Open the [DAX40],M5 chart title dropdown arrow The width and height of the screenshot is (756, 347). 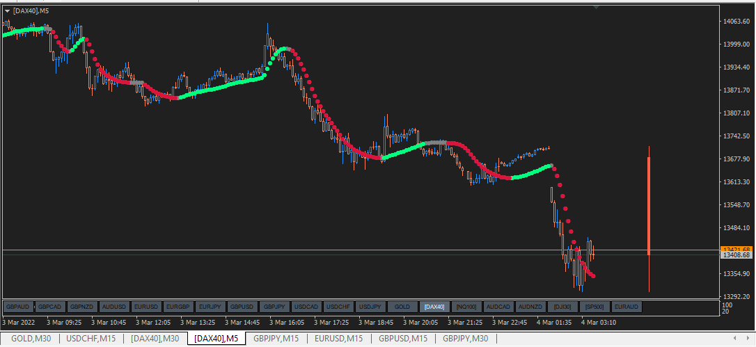coord(7,10)
